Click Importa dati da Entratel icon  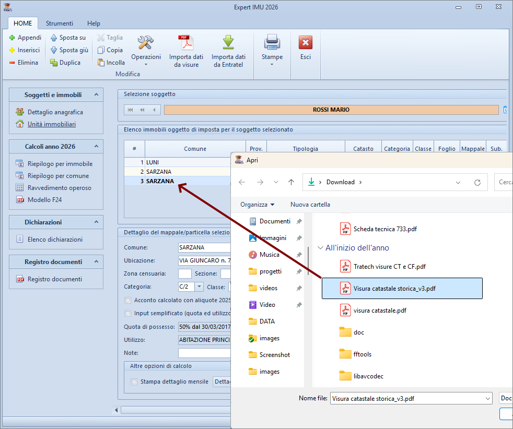(228, 43)
